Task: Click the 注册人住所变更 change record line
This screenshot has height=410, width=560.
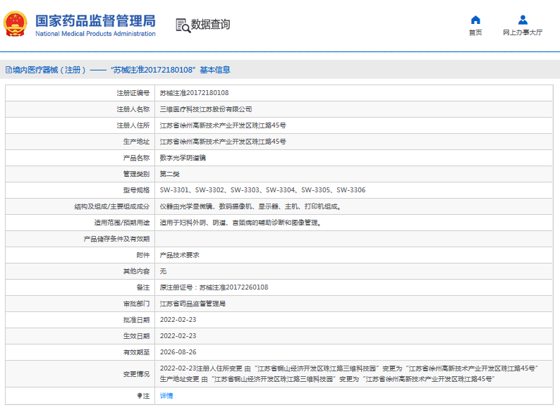Action: pos(349,368)
